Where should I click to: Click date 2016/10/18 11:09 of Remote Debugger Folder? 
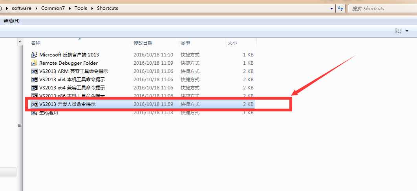[153, 63]
